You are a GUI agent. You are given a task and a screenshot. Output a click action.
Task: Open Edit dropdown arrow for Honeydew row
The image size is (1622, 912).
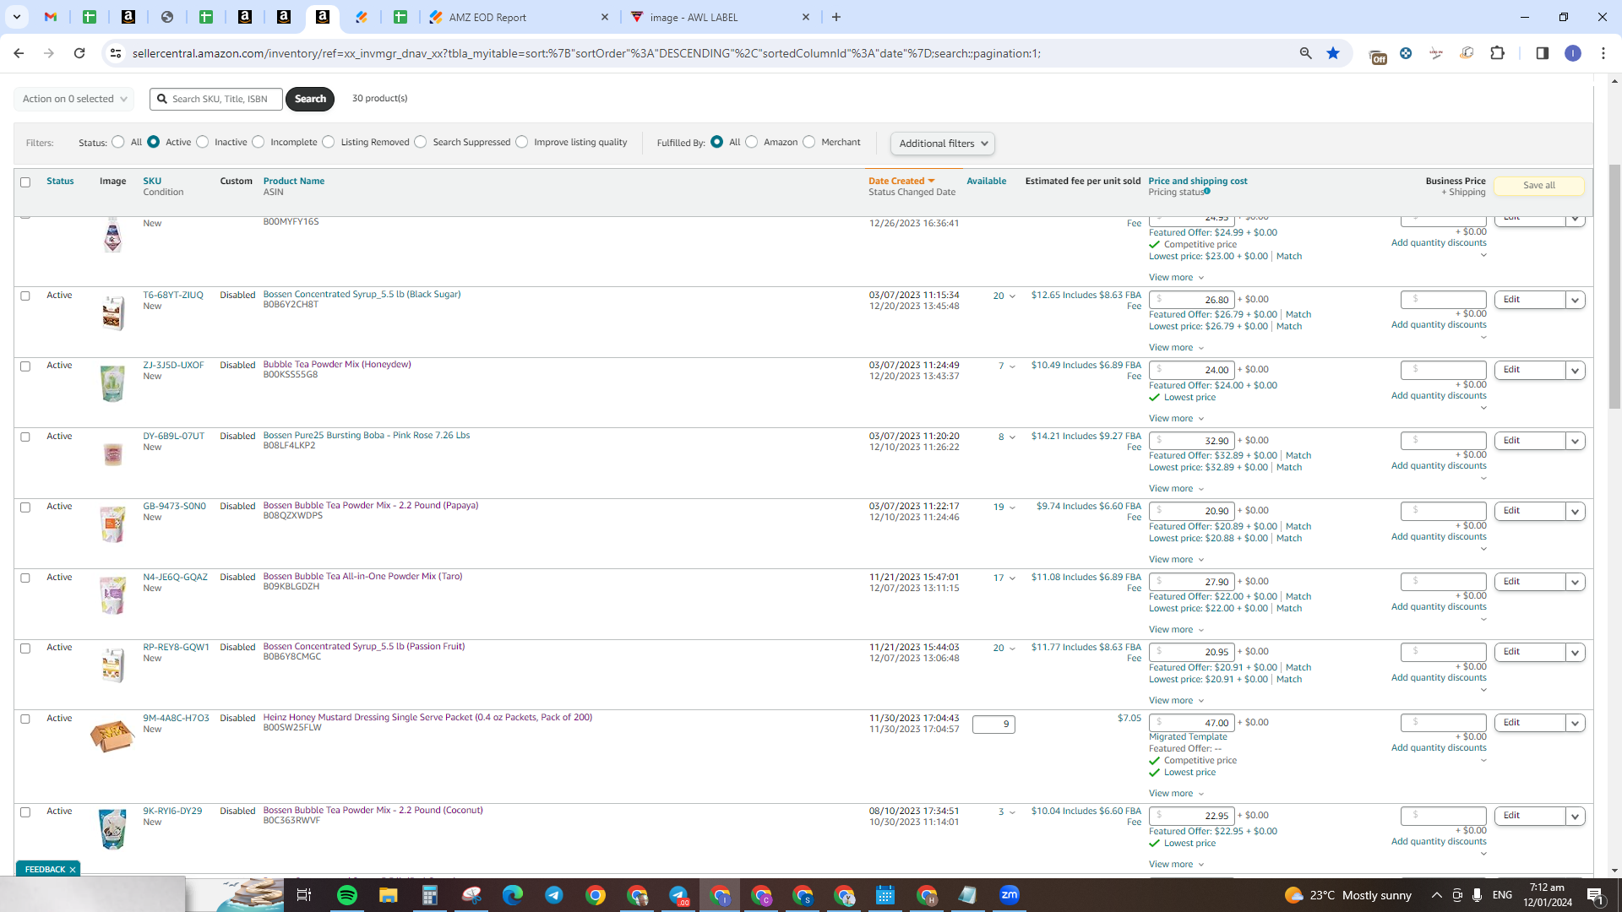click(x=1575, y=371)
